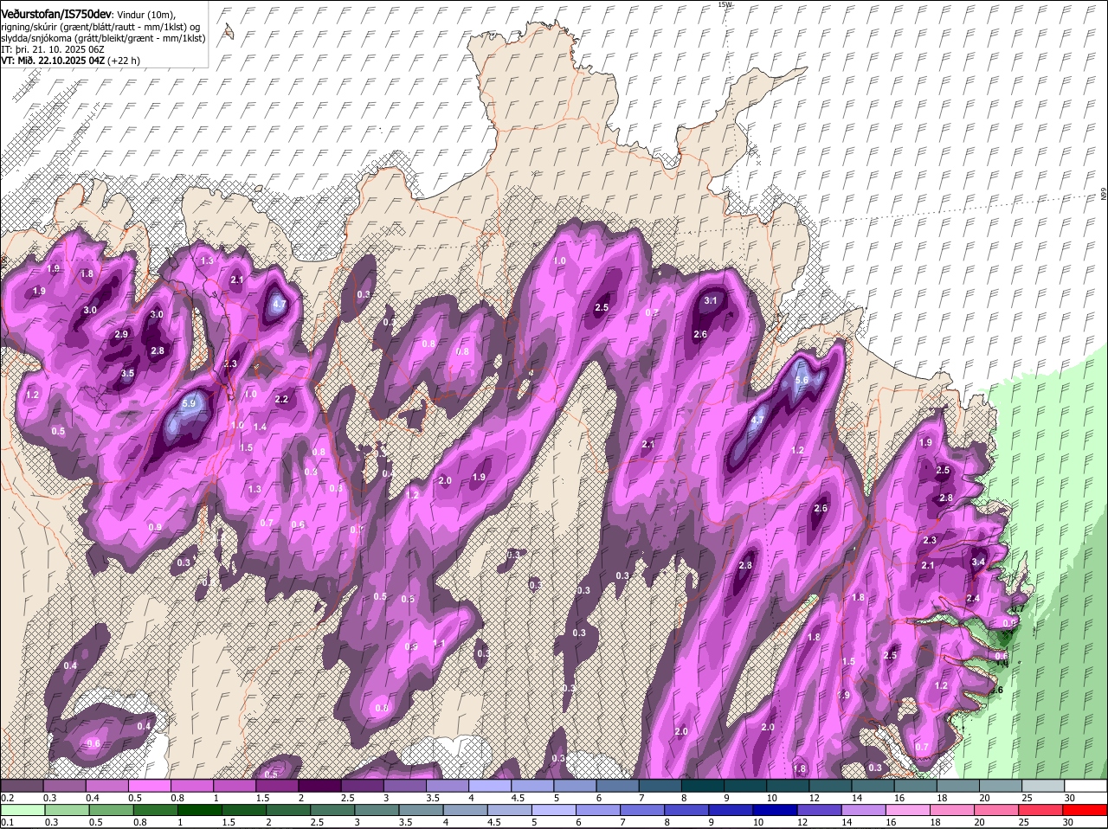Screen dimensions: 1108x829
Task: Click the 3.1 snowfall value on the map
Action: pyautogui.click(x=711, y=301)
